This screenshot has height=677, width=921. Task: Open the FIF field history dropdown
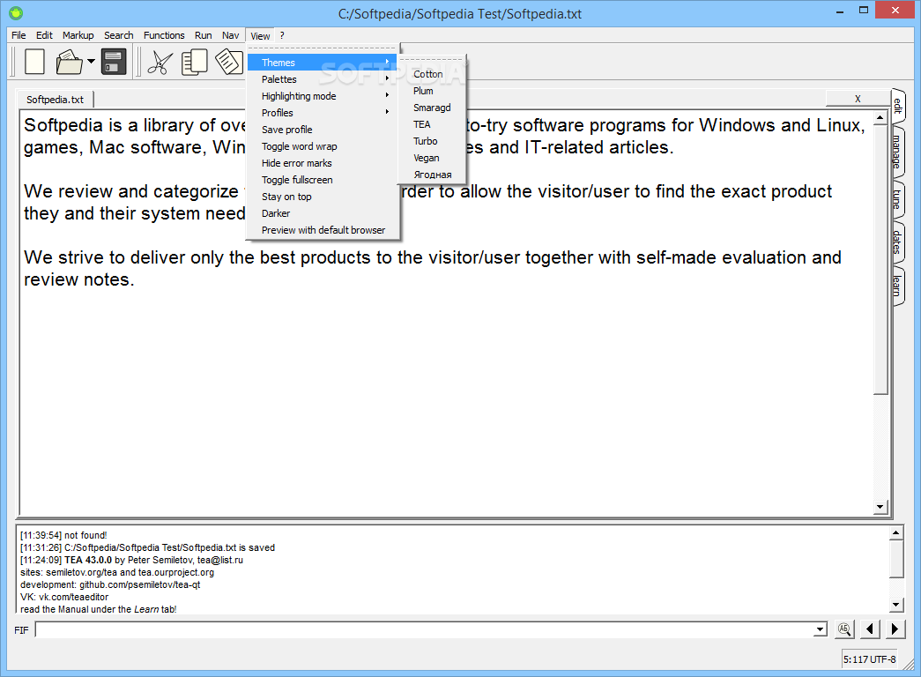point(820,629)
